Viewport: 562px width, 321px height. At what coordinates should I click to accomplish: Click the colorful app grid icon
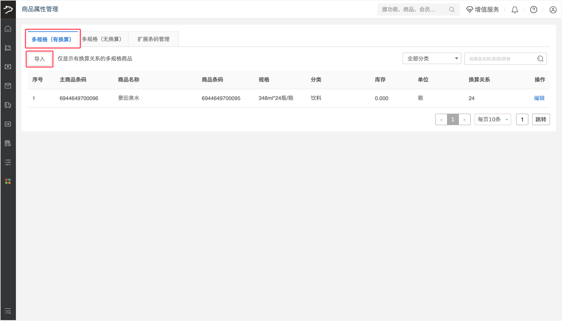(8, 181)
